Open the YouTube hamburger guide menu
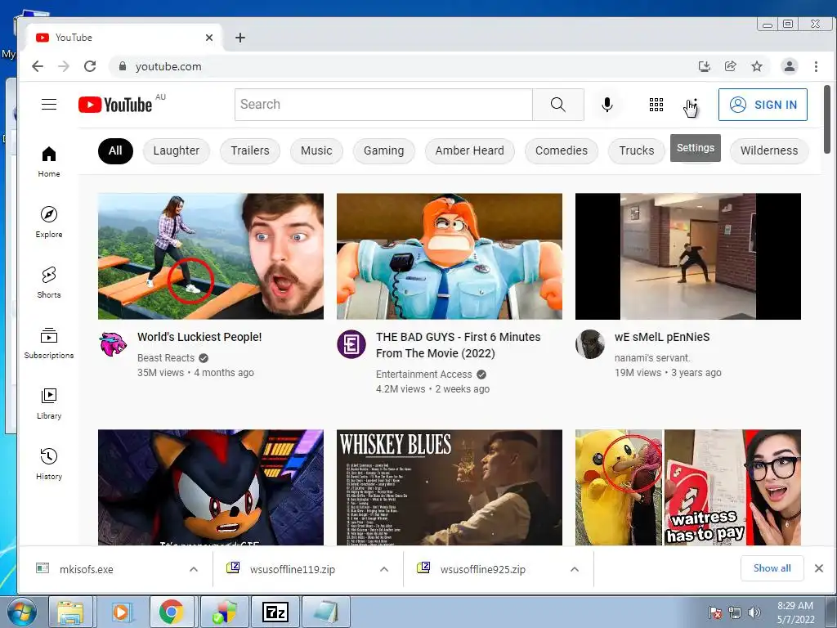837x628 pixels. [x=49, y=104]
